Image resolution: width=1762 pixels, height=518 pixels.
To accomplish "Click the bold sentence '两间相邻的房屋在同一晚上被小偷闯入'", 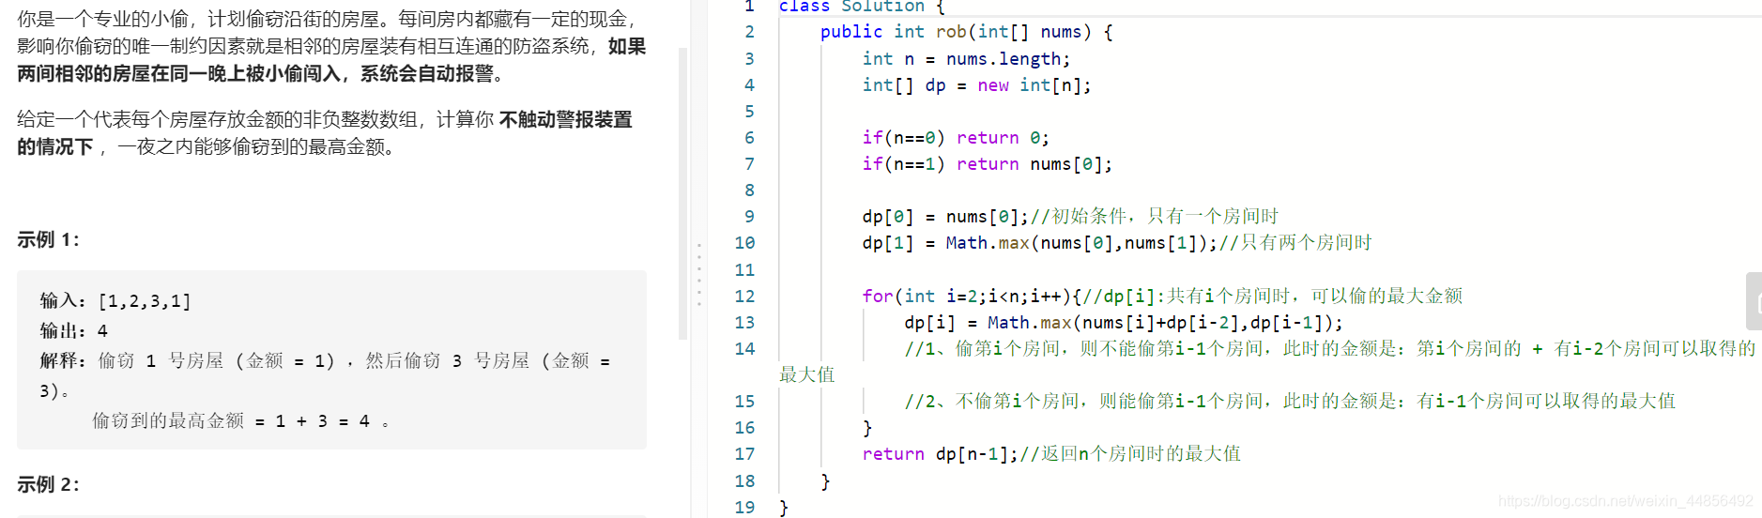I will [x=178, y=73].
